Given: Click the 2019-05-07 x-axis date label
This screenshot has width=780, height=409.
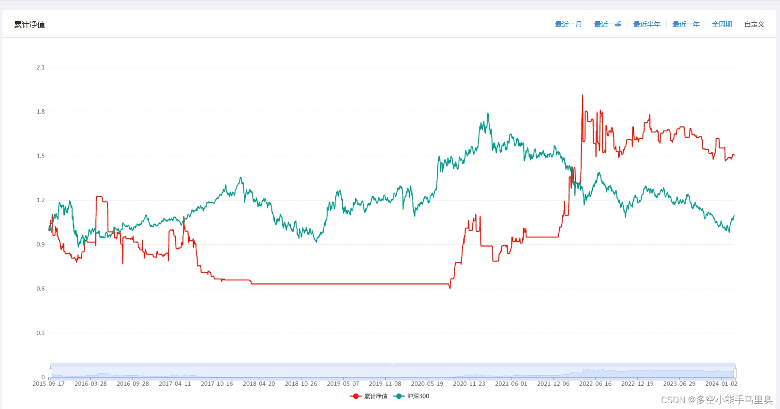Looking at the screenshot, I should click(x=343, y=383).
